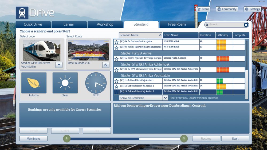The image size is (267, 150).
Task: Click the level 5 badge on progress bar
Action: click(x=67, y=139)
